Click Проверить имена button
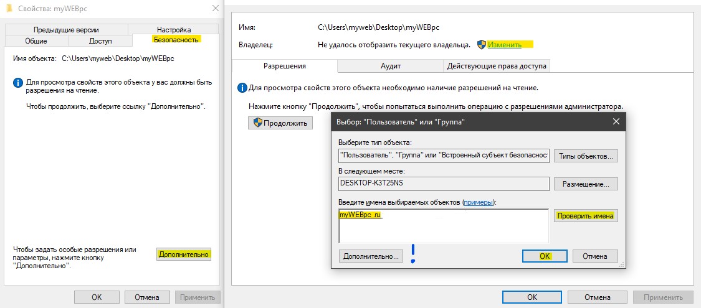 pyautogui.click(x=586, y=215)
